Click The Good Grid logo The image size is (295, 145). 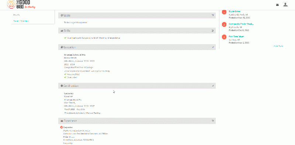[x=21, y=4]
